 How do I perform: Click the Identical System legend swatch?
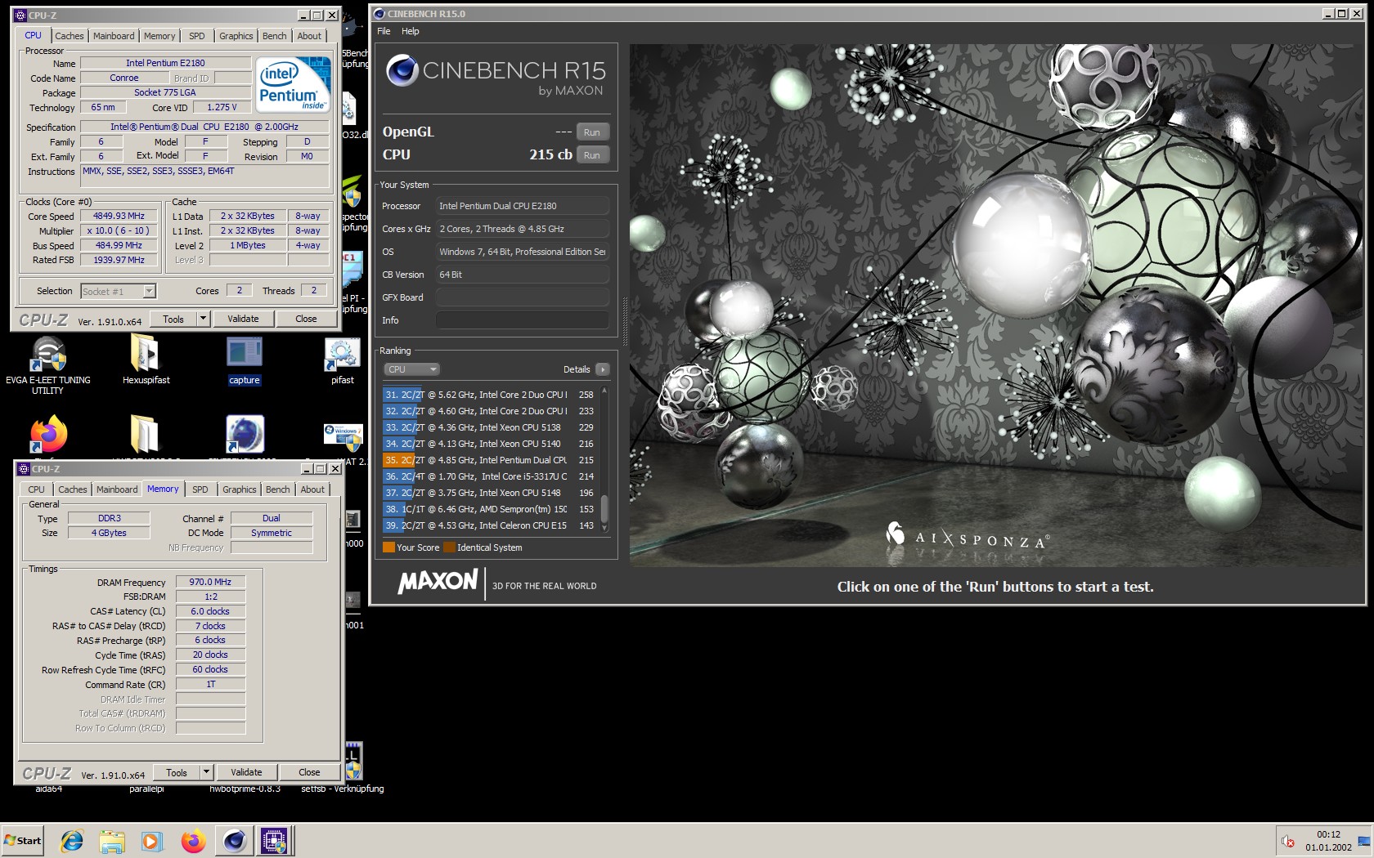tap(449, 547)
